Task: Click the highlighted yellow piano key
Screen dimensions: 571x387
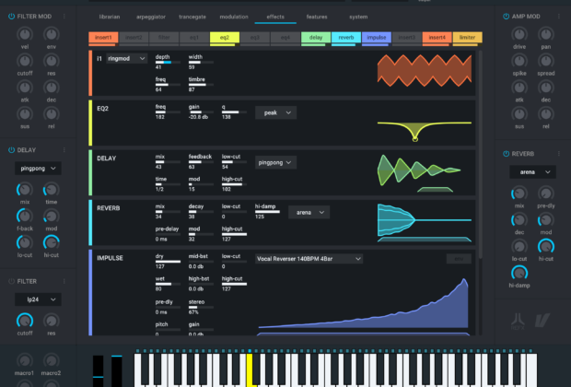Action: pos(251,369)
